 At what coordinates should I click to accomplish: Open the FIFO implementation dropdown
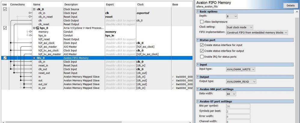[257, 32]
